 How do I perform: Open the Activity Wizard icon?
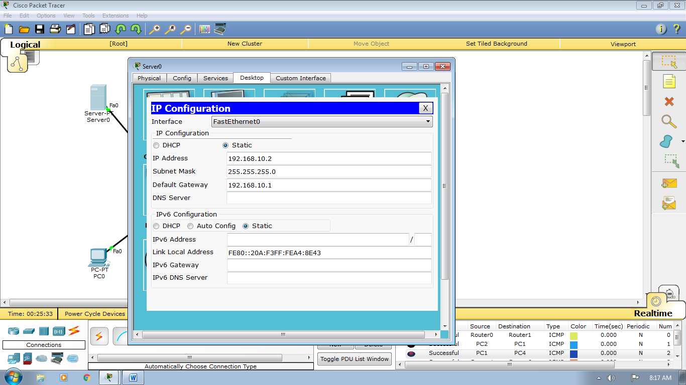click(x=71, y=29)
